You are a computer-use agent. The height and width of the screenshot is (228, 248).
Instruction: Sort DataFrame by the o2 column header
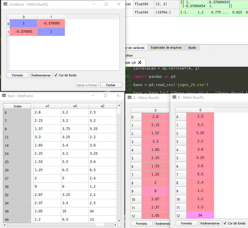coord(102,106)
